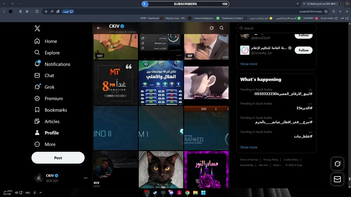Click Ads info footer link
The width and height of the screenshot is (351, 197).
click(x=263, y=165)
